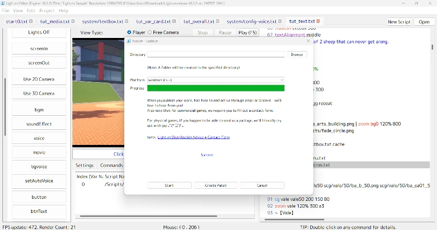The width and height of the screenshot is (437, 230).
Task: Close the system/config-voice.txt tab x icon
Action: coord(280,21)
